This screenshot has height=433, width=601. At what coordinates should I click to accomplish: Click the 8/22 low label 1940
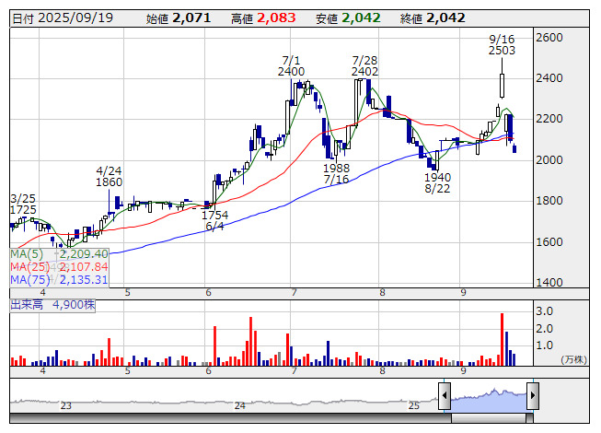pyautogui.click(x=437, y=177)
